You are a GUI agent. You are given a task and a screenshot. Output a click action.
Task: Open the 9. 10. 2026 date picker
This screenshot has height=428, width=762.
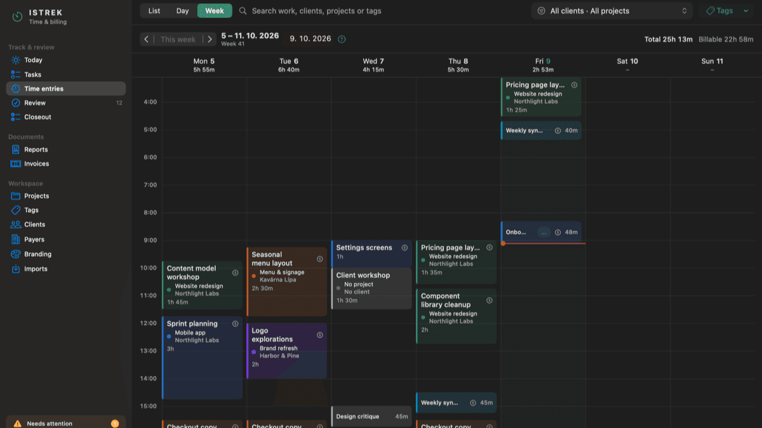coord(311,39)
